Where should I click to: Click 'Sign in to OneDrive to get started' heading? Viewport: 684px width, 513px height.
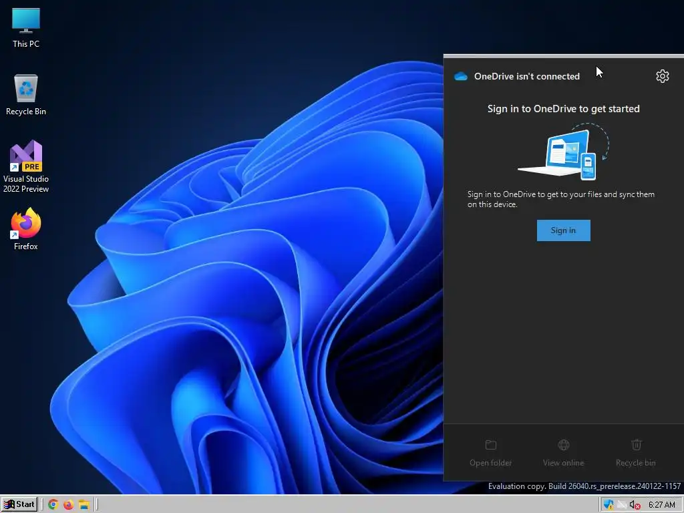click(x=563, y=109)
